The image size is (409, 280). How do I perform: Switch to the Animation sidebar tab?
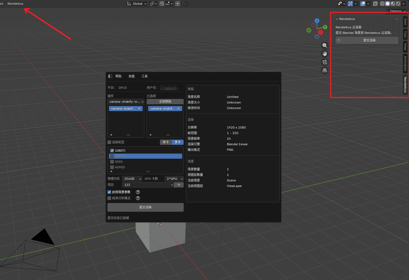[x=405, y=63]
